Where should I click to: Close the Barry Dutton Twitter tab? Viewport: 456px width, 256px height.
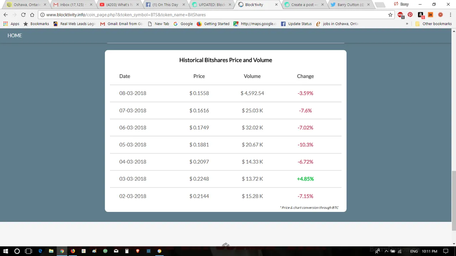[368, 5]
